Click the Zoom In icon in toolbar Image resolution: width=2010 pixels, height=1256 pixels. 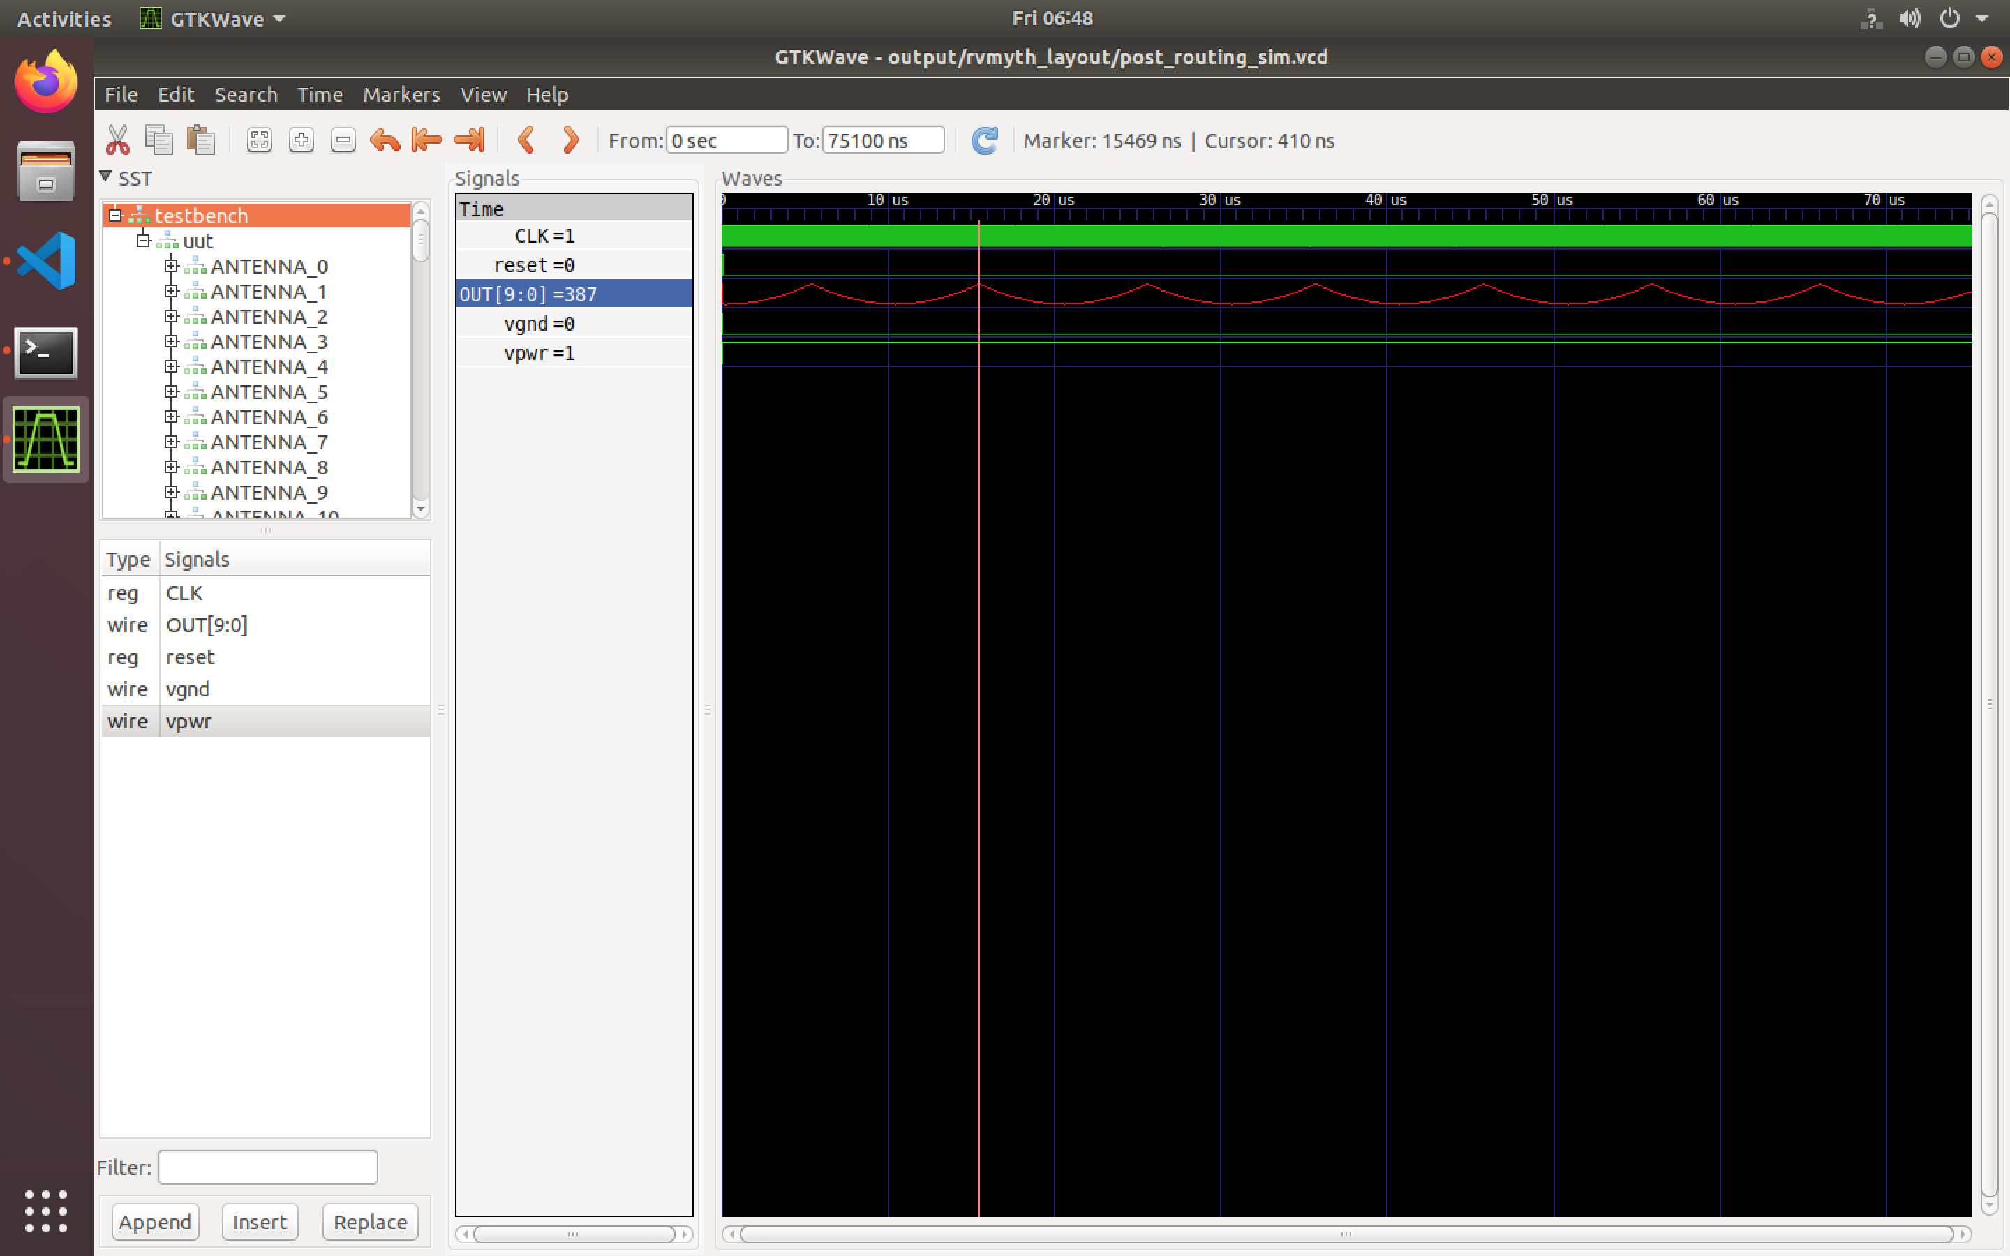tap(301, 140)
